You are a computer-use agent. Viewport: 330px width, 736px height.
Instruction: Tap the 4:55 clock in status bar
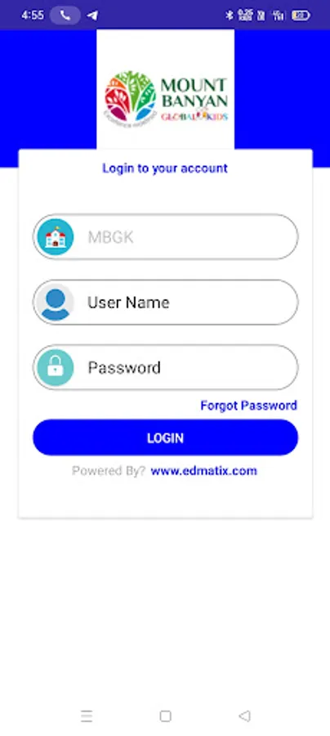point(33,16)
